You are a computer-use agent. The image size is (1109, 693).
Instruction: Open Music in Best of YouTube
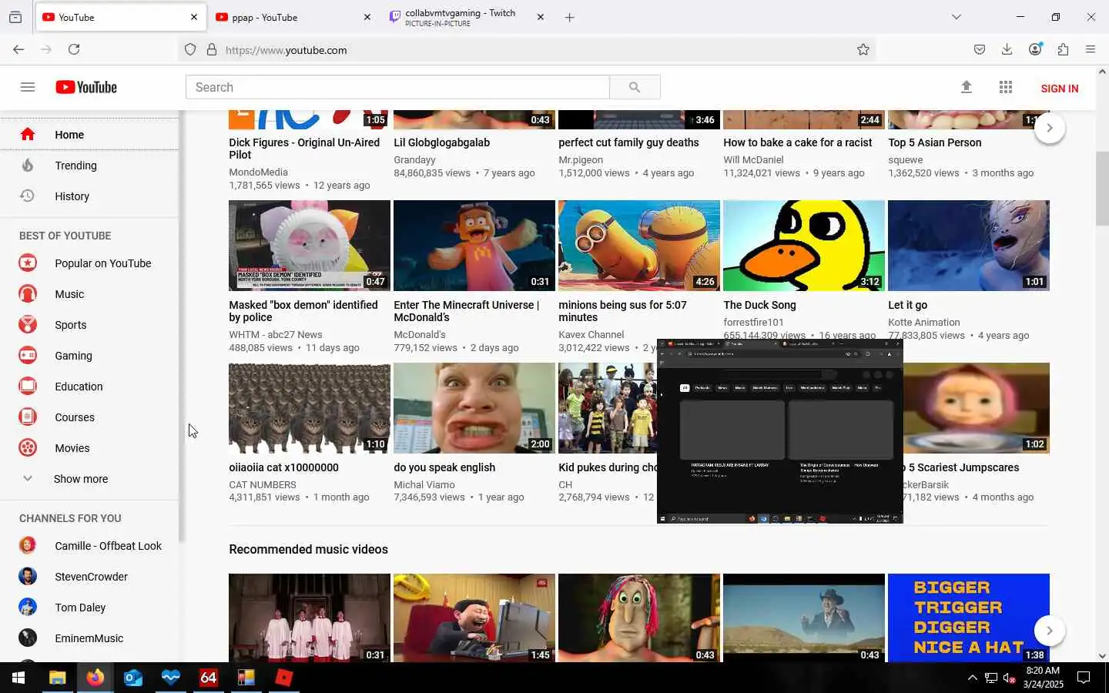(89, 294)
